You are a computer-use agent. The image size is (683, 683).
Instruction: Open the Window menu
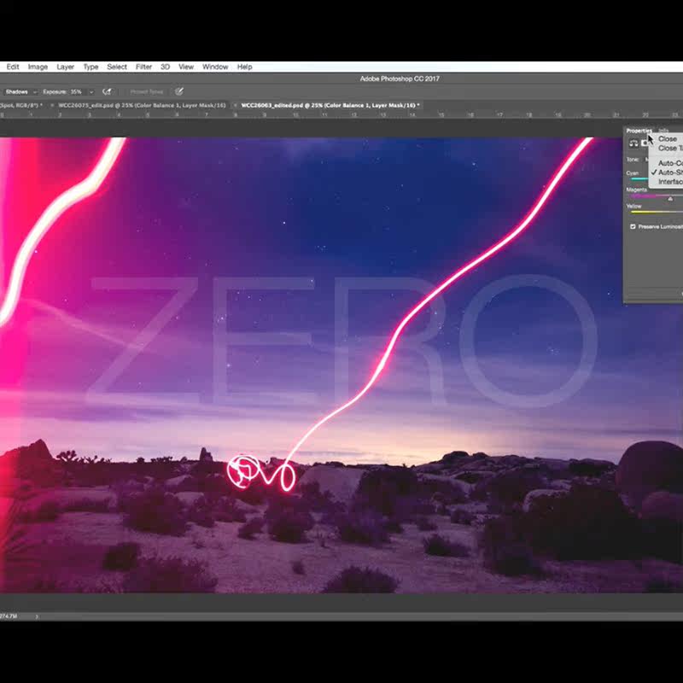click(x=214, y=67)
